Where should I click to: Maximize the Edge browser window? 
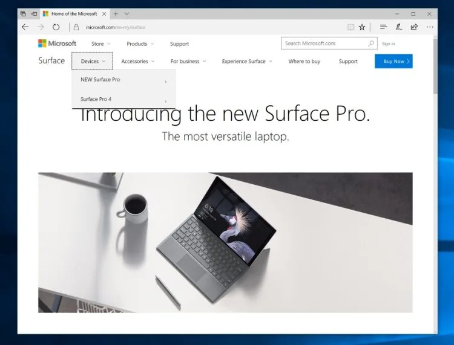click(x=413, y=13)
